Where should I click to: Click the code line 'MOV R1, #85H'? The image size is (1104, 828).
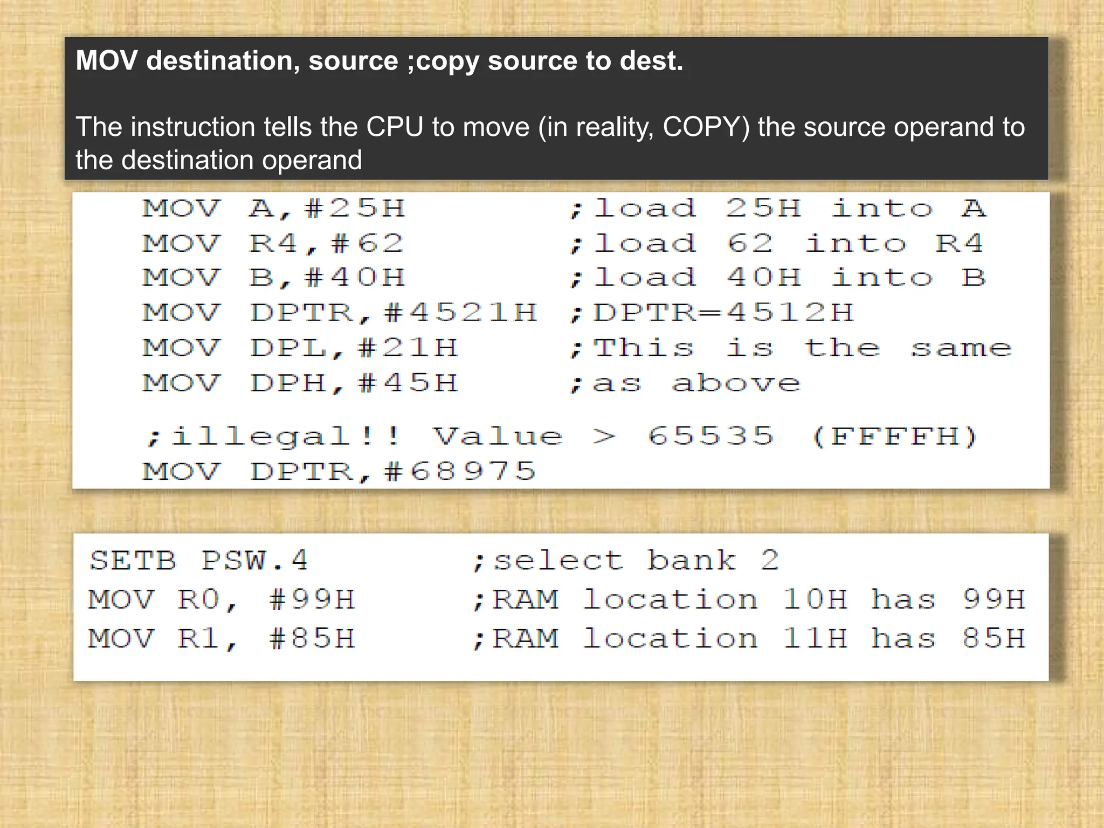pos(222,639)
